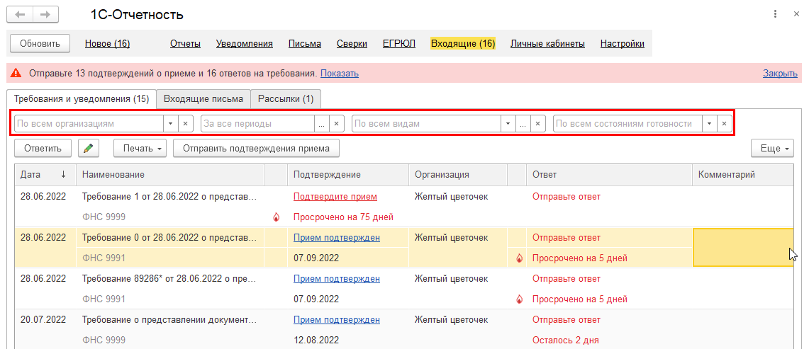Image resolution: width=809 pixels, height=349 pixels.
Task: Clear the organization filter with X
Action: (x=185, y=124)
